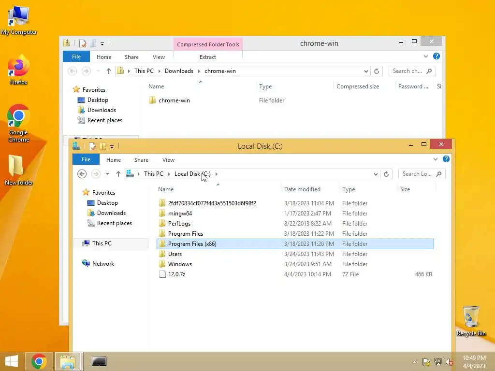495x371 pixels.
Task: Go up one level in Local Disk window
Action: 118,174
